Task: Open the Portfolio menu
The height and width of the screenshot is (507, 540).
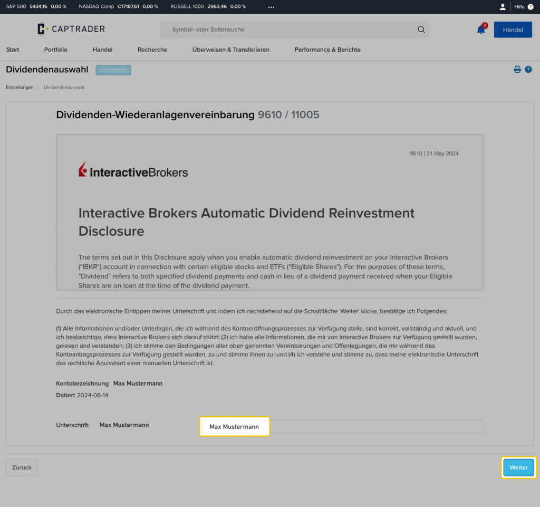Action: click(56, 50)
